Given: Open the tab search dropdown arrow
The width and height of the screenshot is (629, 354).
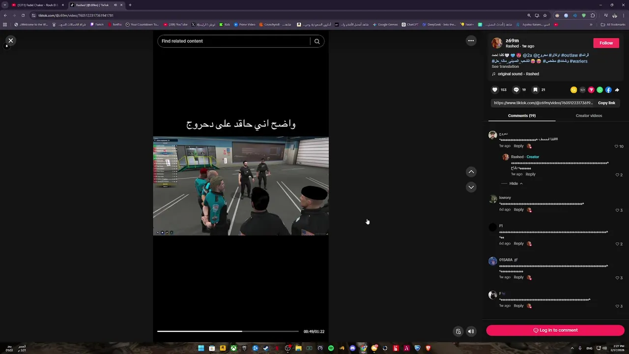Looking at the screenshot, I should click(x=5, y=5).
